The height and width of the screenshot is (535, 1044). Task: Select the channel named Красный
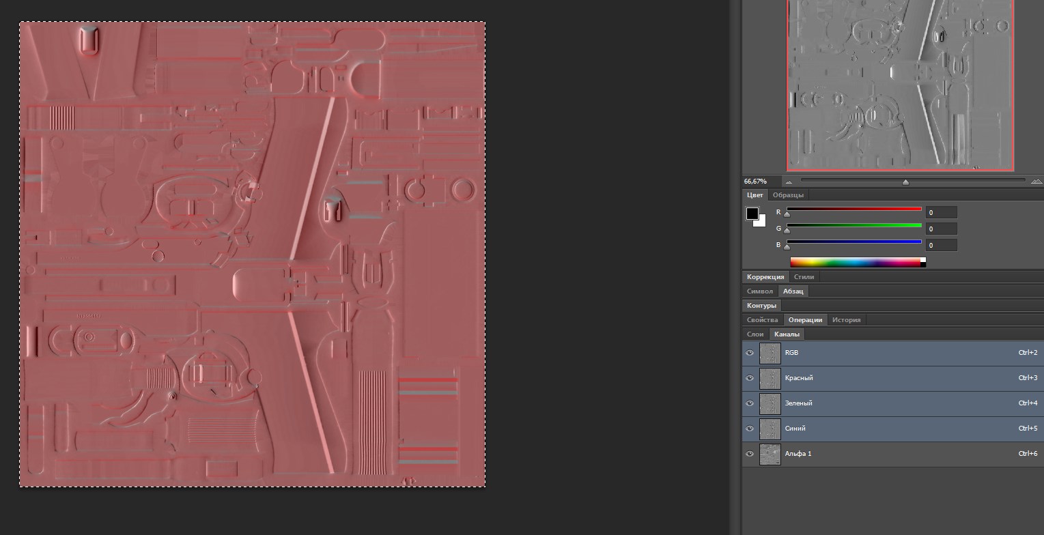pos(892,378)
